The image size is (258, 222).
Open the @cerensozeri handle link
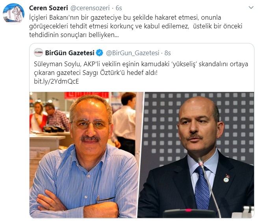coord(90,8)
